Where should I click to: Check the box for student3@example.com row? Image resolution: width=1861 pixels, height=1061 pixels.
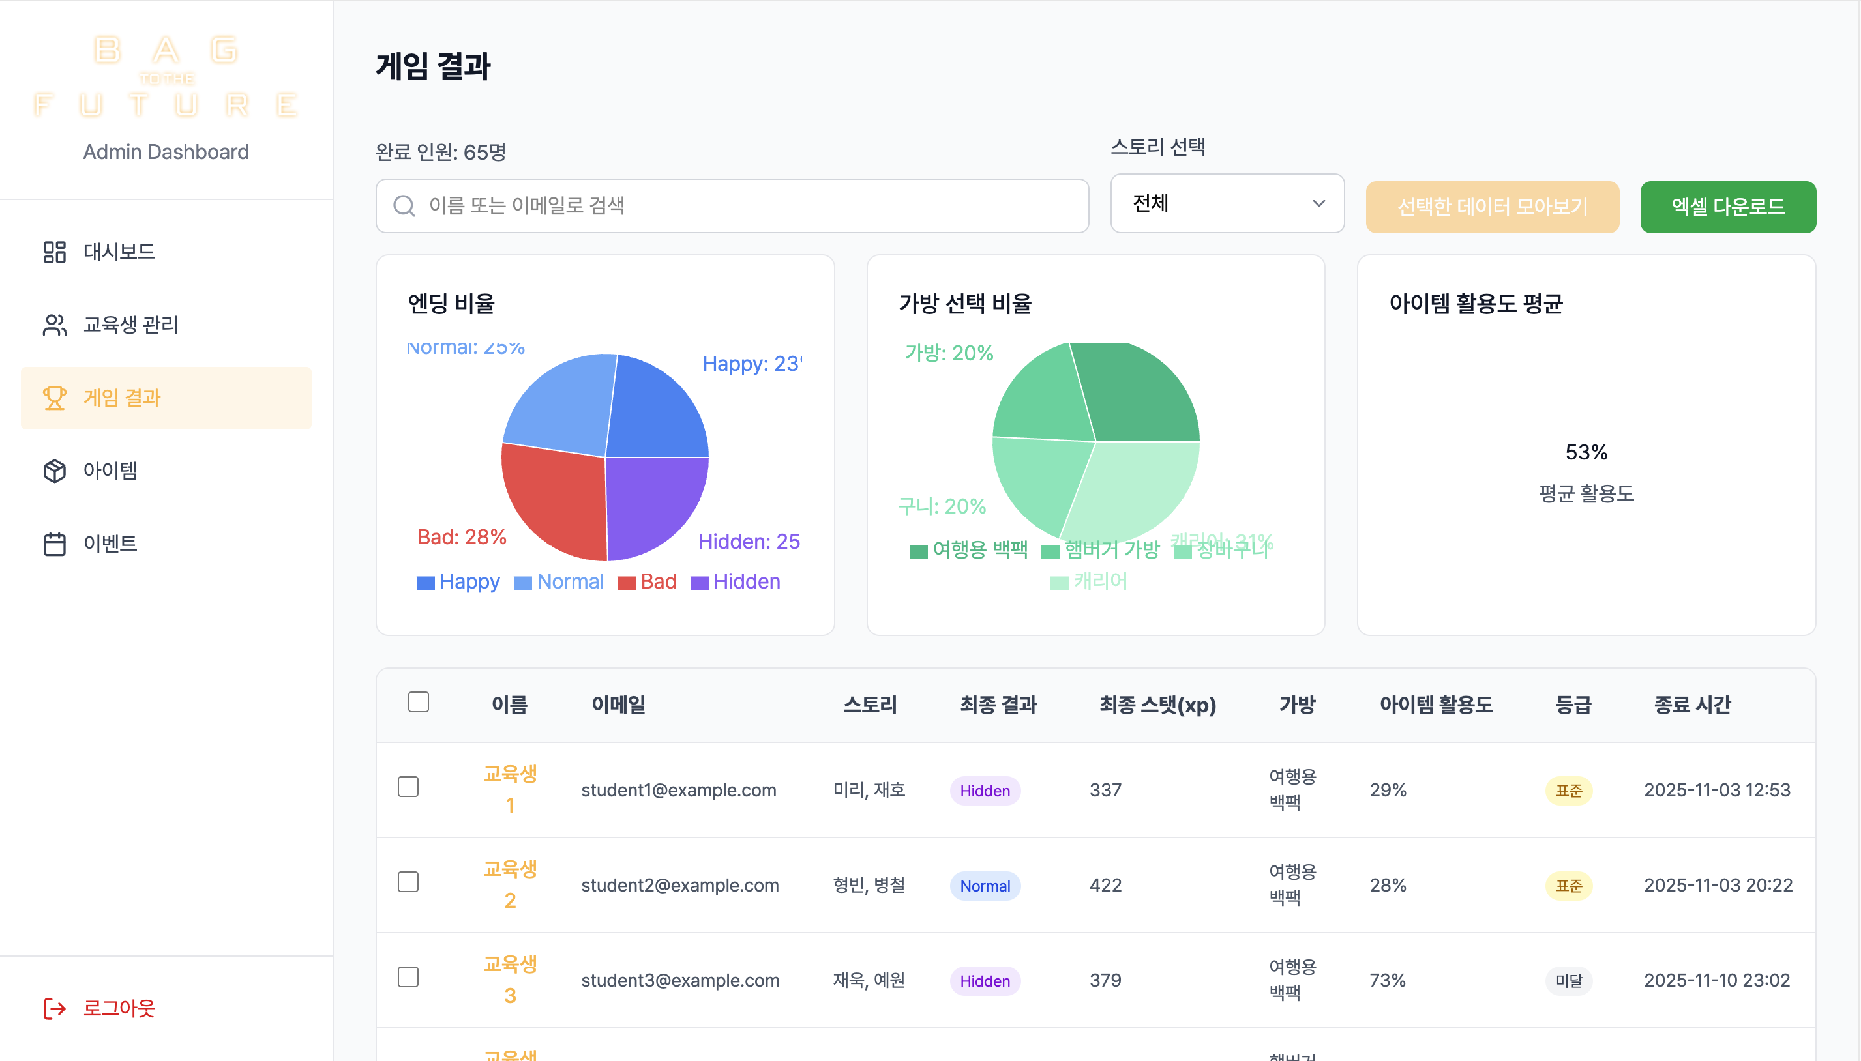click(408, 977)
